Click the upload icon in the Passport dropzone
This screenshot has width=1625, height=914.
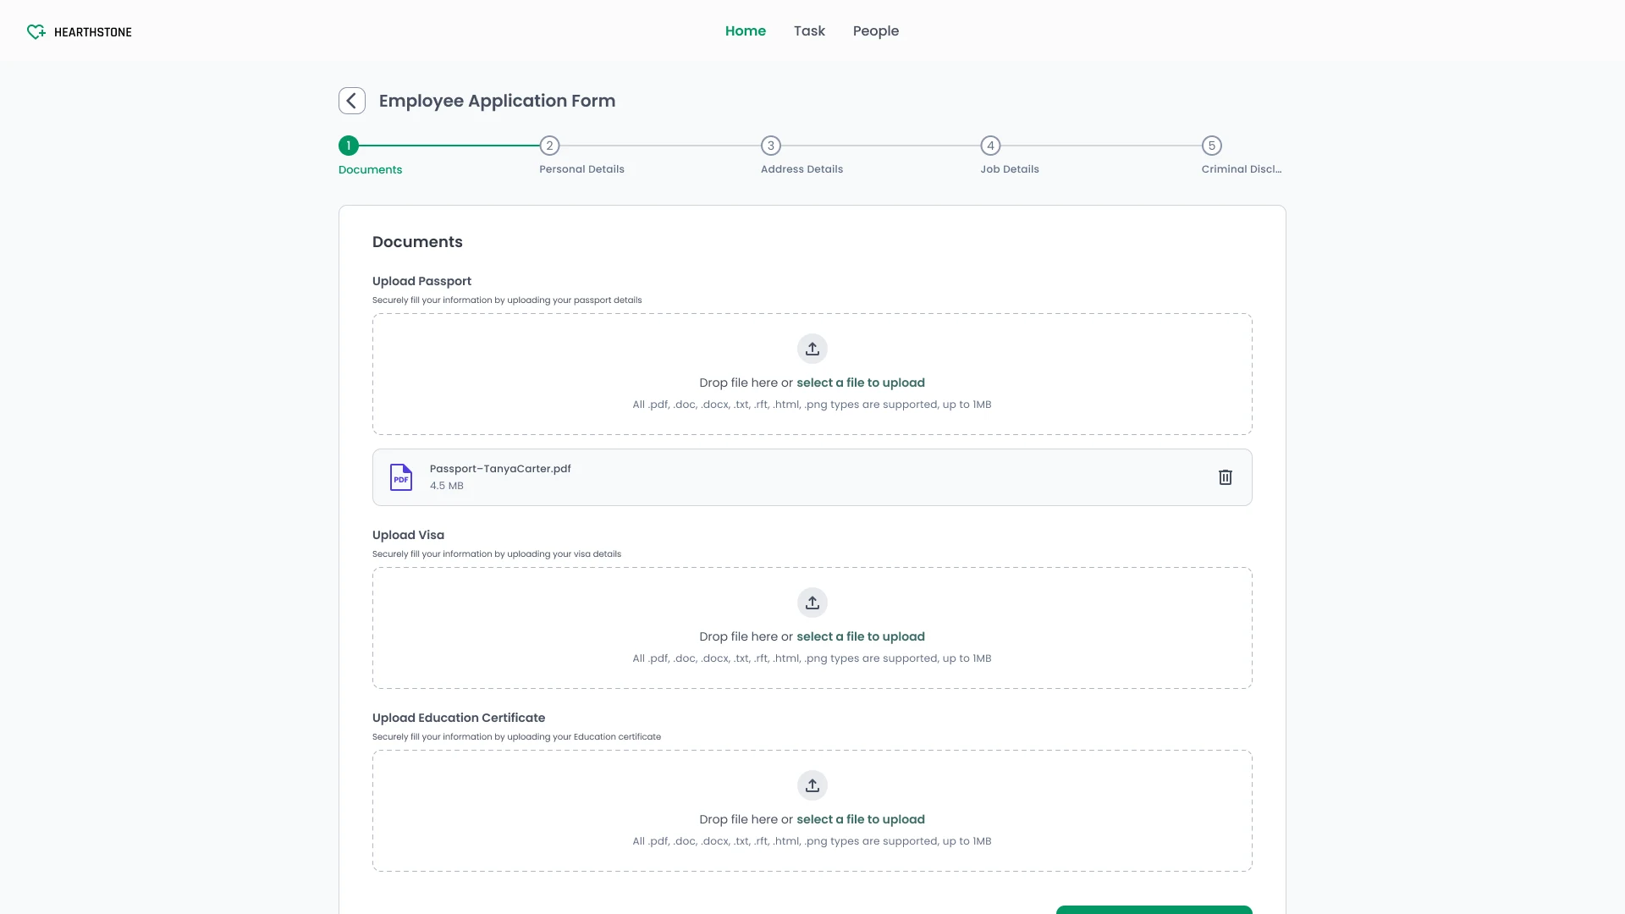click(x=812, y=349)
